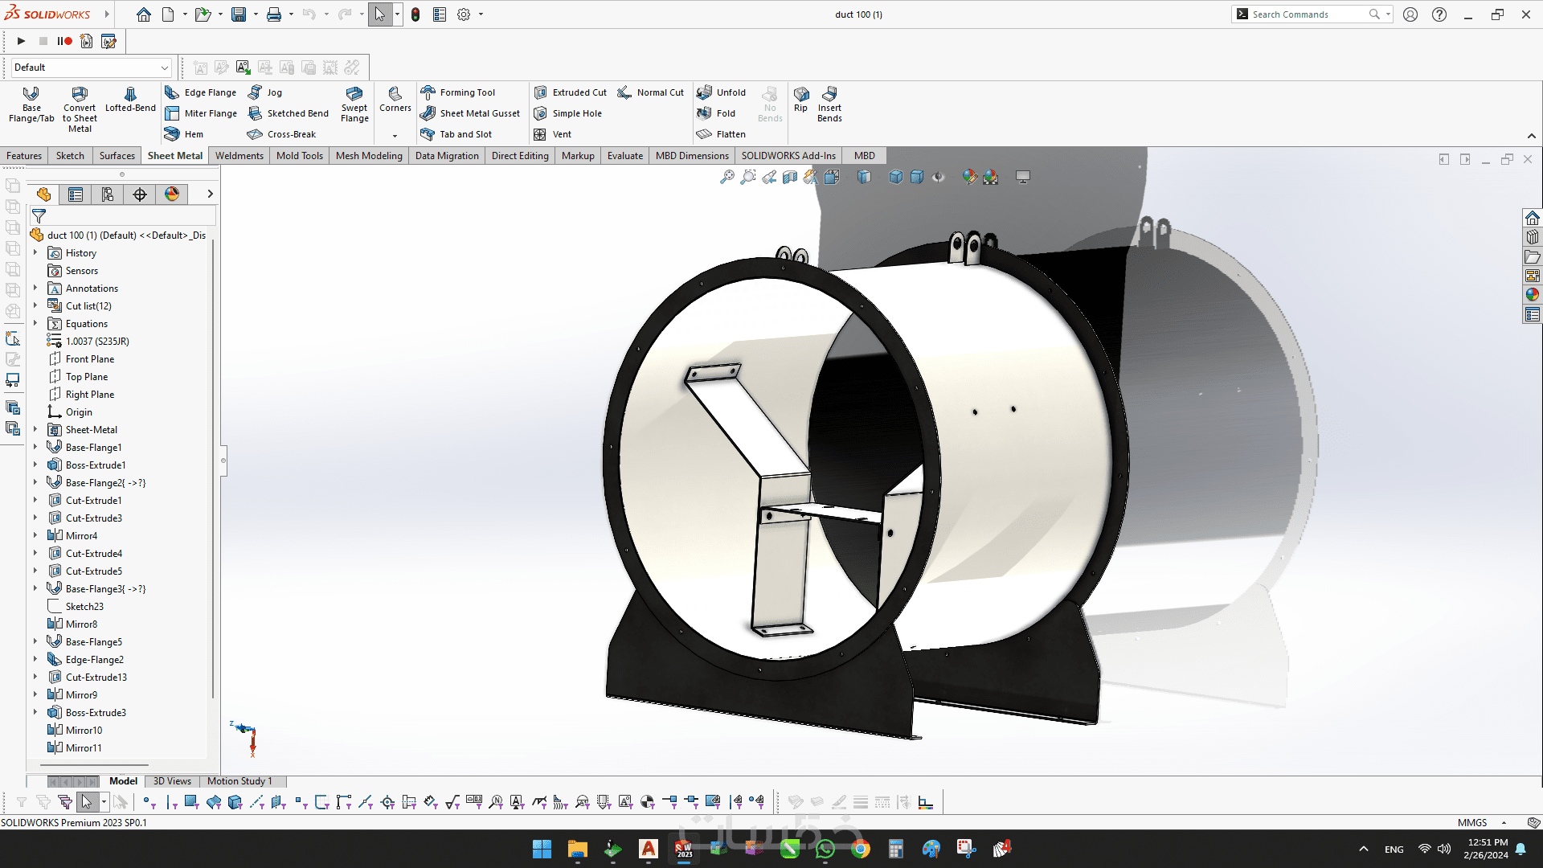Image resolution: width=1543 pixels, height=868 pixels.
Task: Click the Unfold tool
Action: click(x=722, y=92)
